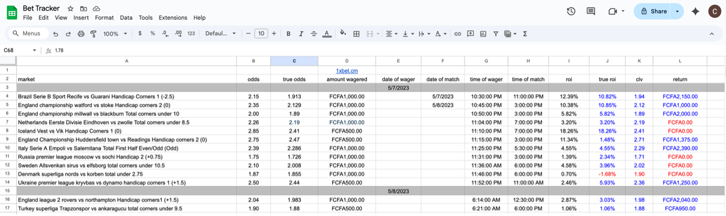Viewport: 726px width, 216px height.
Task: Open the 1xbet.cm link
Action: [x=347, y=70]
